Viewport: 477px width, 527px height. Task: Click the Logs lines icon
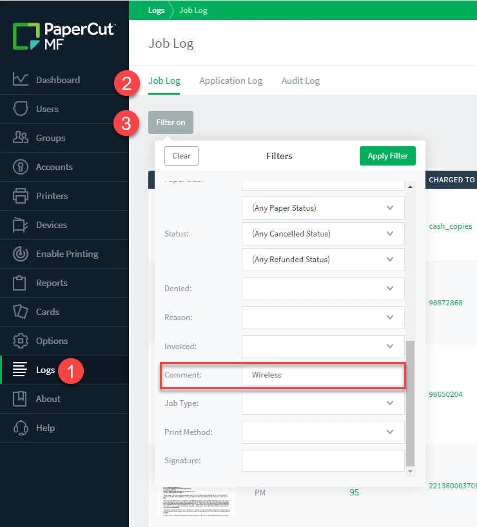(x=19, y=369)
